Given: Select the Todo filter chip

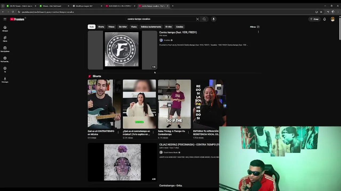Looking at the screenshot, I should click(x=92, y=27).
